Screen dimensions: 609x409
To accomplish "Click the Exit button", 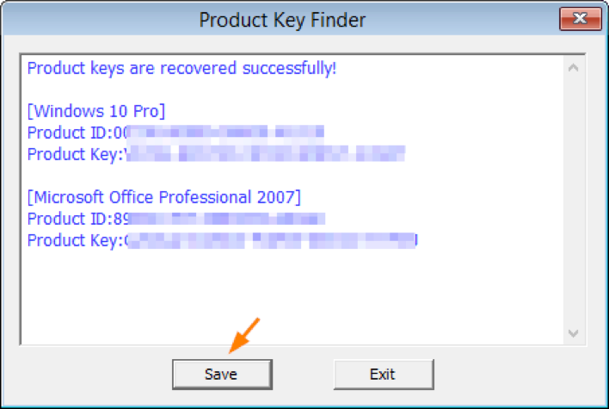I will pos(384,375).
